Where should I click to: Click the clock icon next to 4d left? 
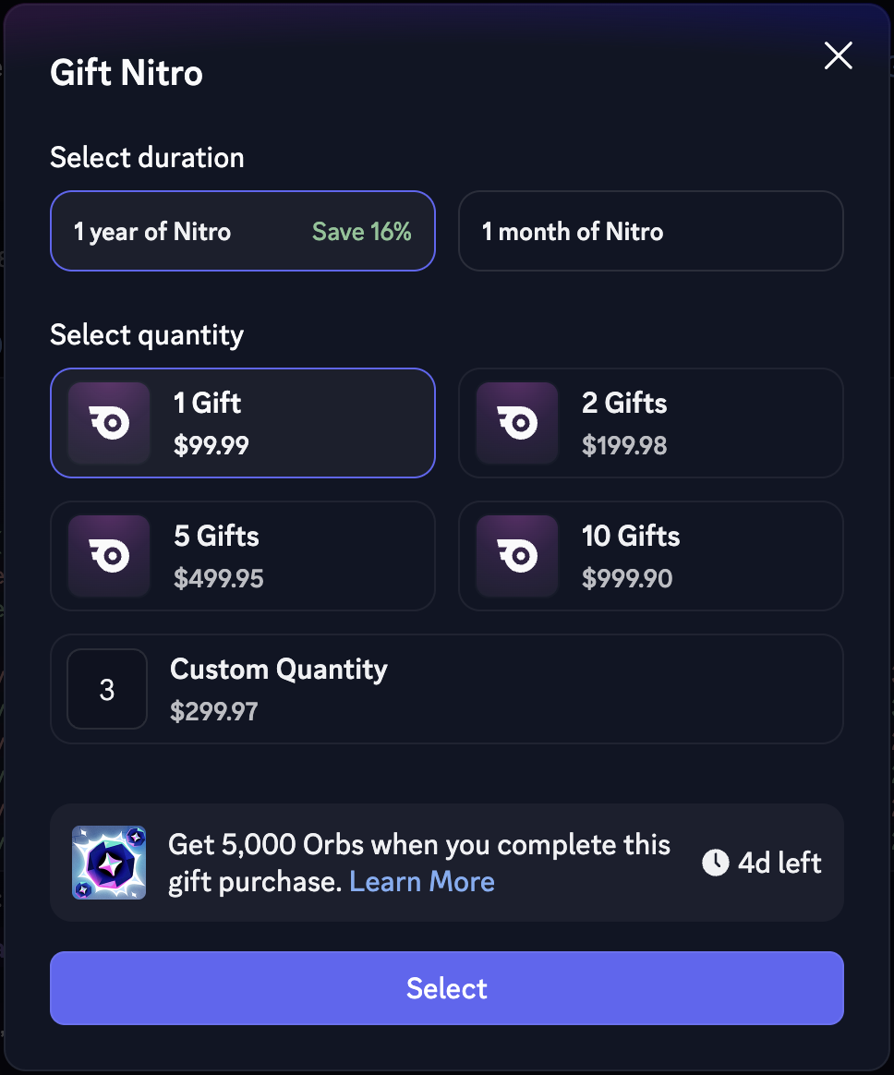click(715, 863)
